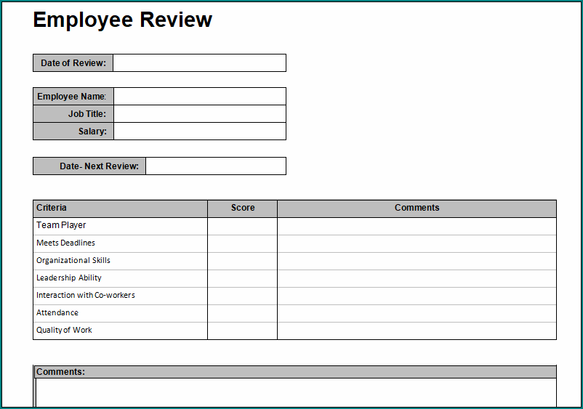Click the Comments cell for Meets Deadlines
Viewport: 583px width, 409px height.
pyautogui.click(x=417, y=243)
